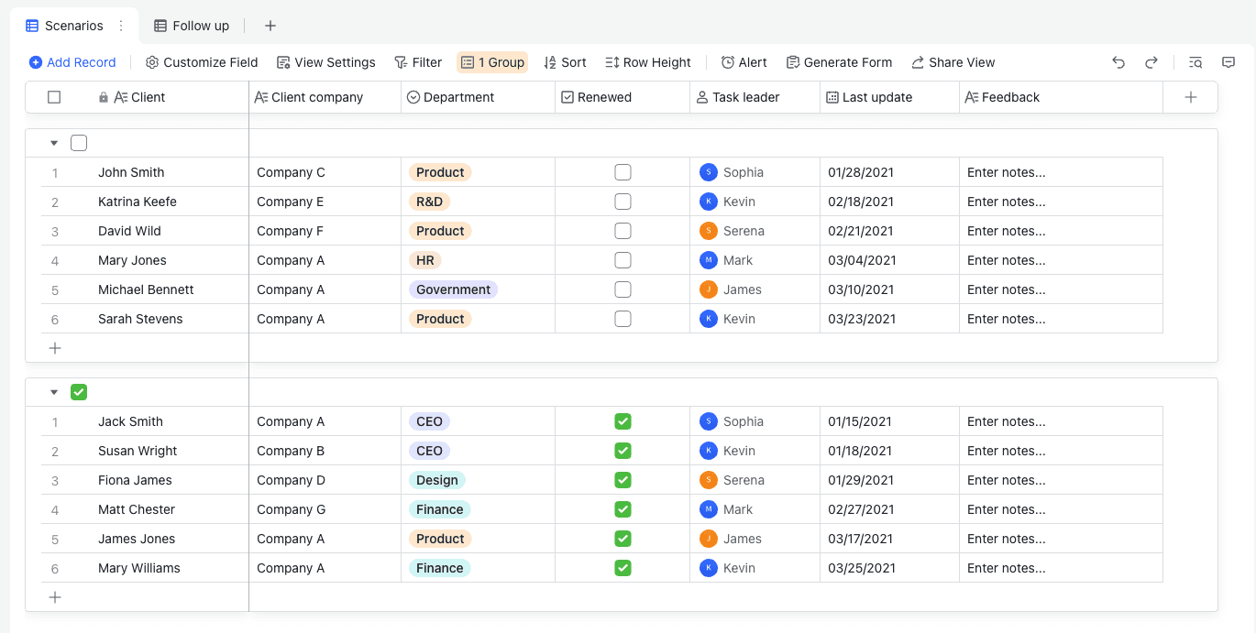Select the client name Michael Bennett
The image size is (1256, 633).
pos(146,289)
